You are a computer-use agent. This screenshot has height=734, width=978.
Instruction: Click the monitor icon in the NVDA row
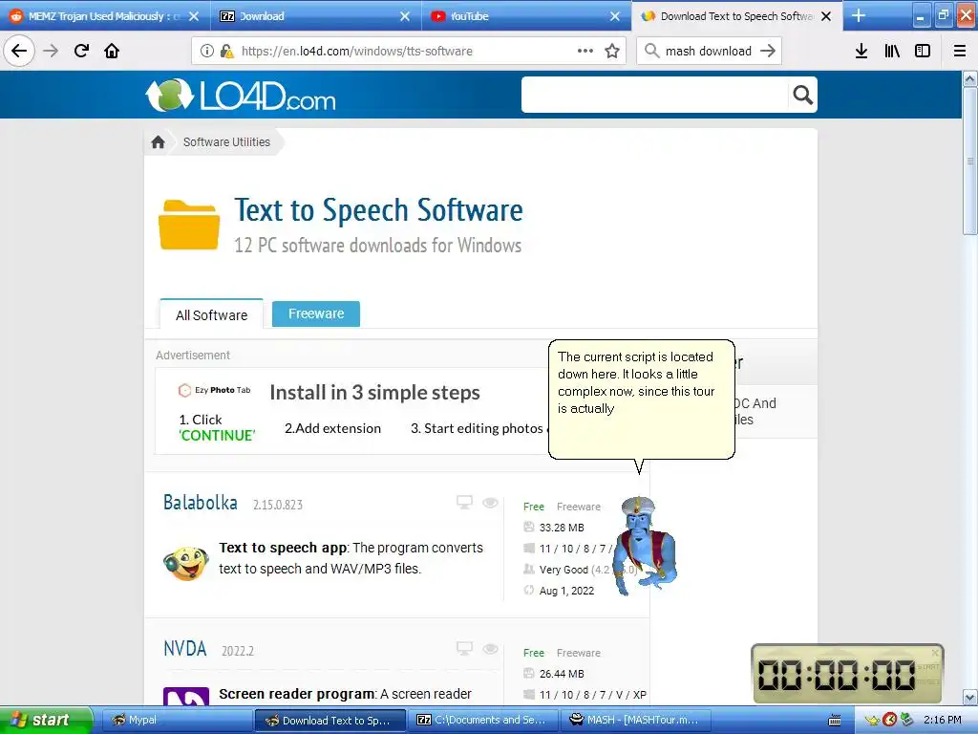click(x=464, y=649)
